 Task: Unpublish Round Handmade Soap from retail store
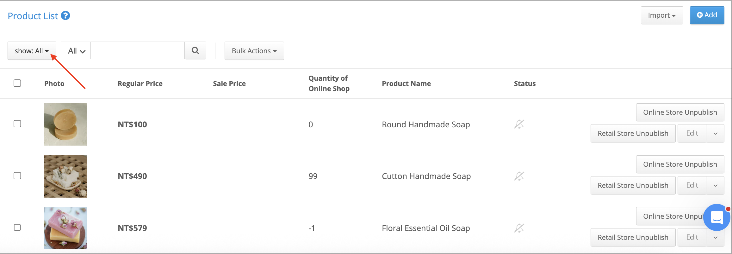[x=633, y=133]
